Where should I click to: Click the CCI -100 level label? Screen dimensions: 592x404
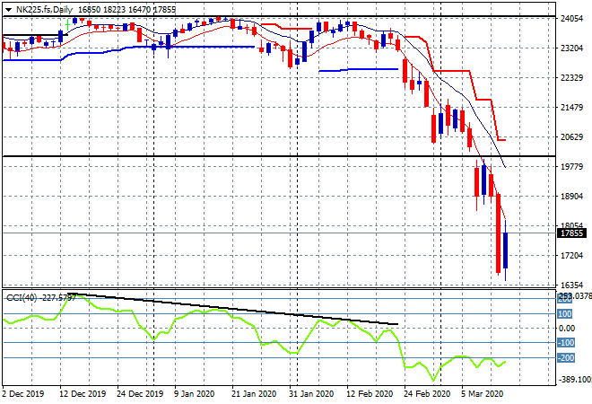click(566, 343)
